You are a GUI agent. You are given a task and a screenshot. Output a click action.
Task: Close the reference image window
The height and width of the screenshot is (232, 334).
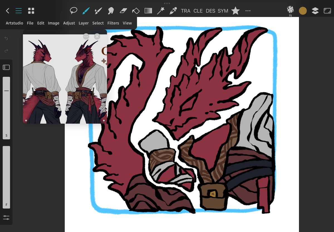click(97, 36)
